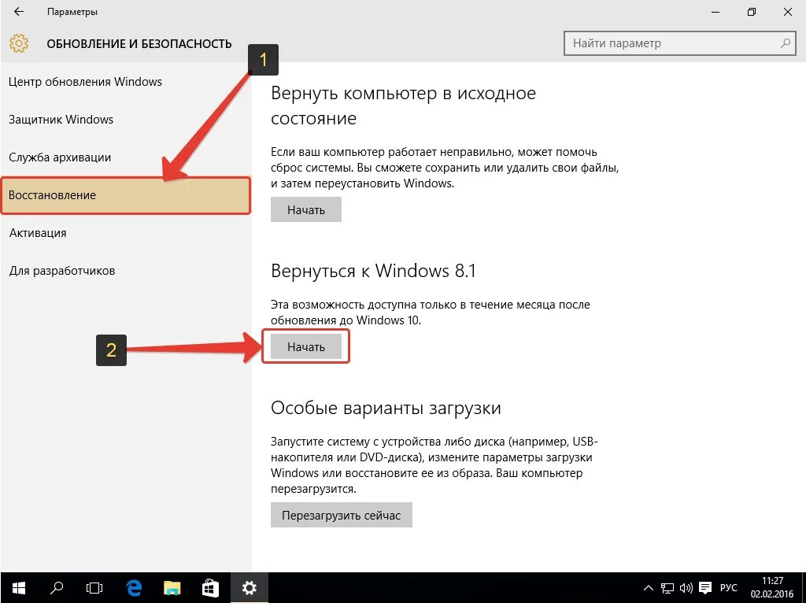The image size is (806, 603).
Task: Click Перезагрузить сейчас
Action: (x=341, y=514)
